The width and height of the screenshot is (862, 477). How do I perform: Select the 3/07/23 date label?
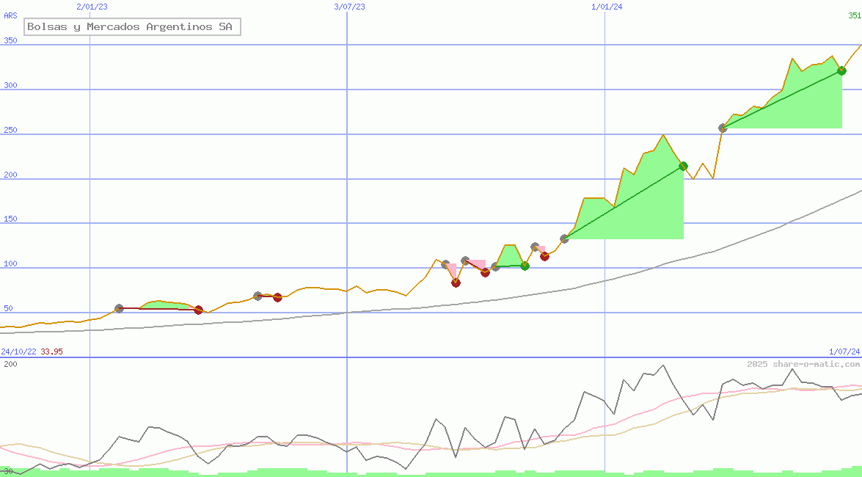pos(349,7)
